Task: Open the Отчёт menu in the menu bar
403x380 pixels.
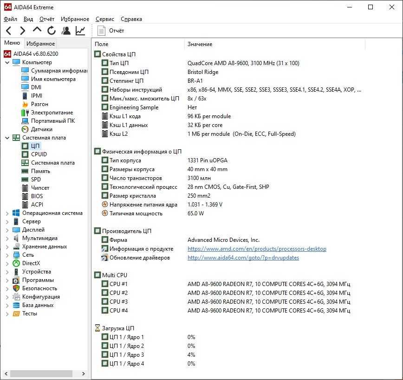Action: [x=47, y=19]
